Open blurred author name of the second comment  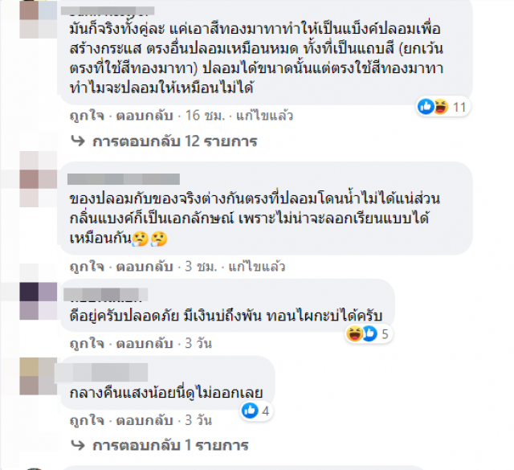pyautogui.click(x=124, y=179)
